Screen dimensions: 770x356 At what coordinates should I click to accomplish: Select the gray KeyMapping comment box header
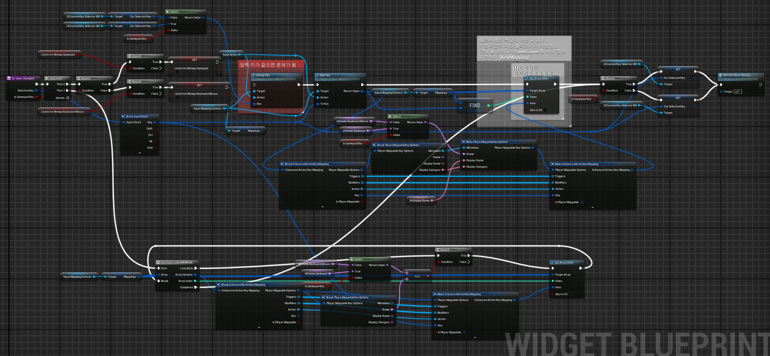tap(524, 49)
